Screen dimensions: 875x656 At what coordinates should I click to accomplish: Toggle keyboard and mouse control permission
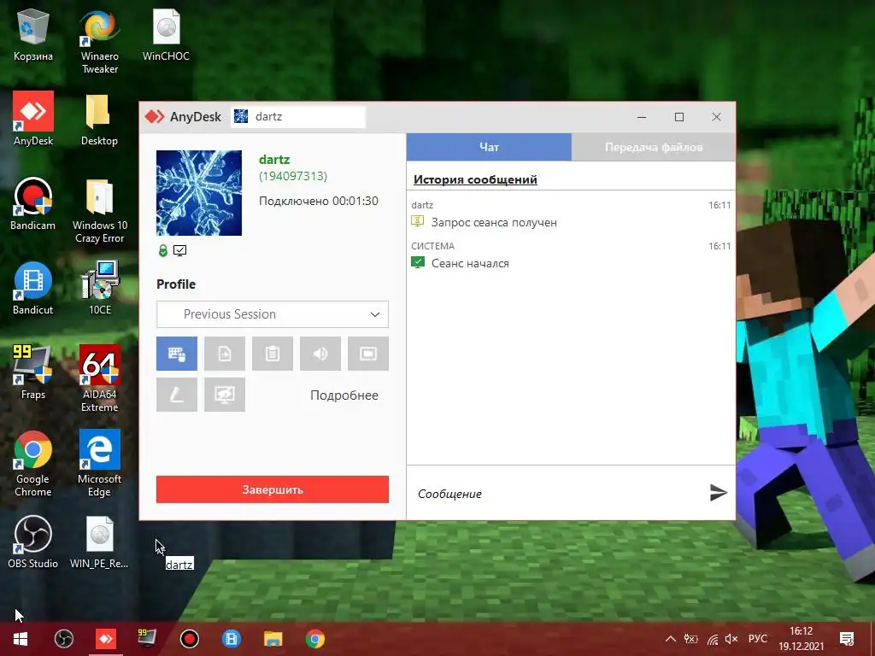point(176,354)
